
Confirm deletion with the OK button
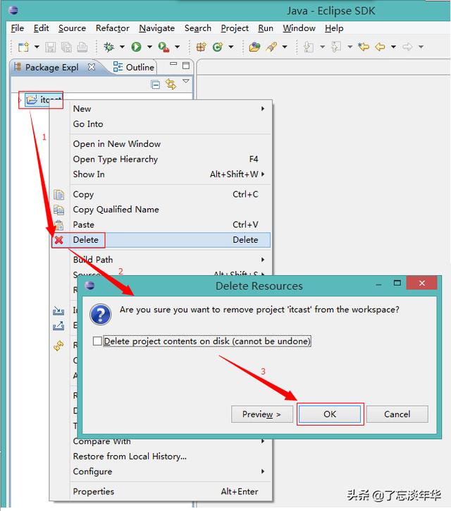(x=330, y=414)
